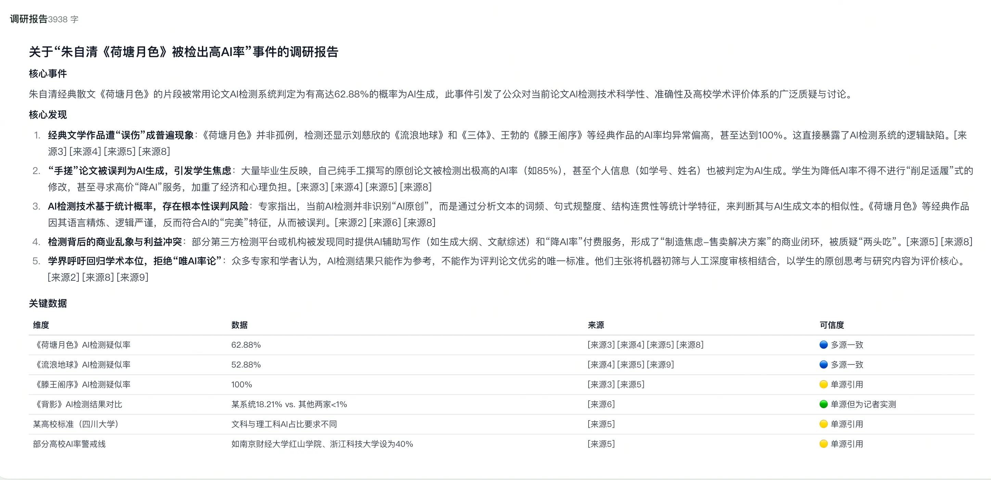Image resolution: width=991 pixels, height=480 pixels.
Task: Click the 调研报告 label at top
Action: [28, 19]
